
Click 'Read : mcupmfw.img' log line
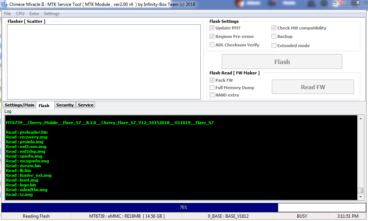point(28,161)
